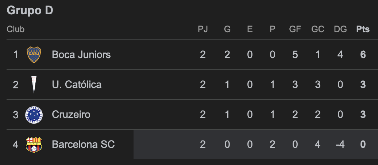Click the Club column header
378x165 pixels.
(x=16, y=29)
